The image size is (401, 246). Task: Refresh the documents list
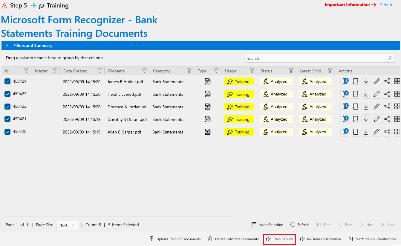(x=300, y=225)
